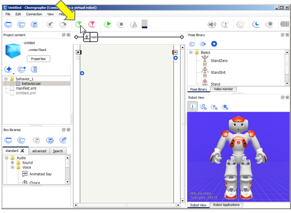The height and width of the screenshot is (213, 291).
Task: Click flow diagram vertical scrollbar up arrow
Action: [182, 48]
